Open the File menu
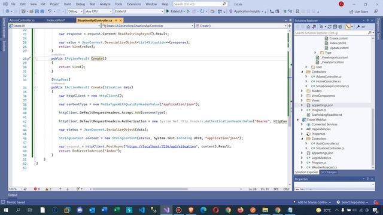Image resolution: width=383 pixels, height=215 pixels. tap(13, 4)
